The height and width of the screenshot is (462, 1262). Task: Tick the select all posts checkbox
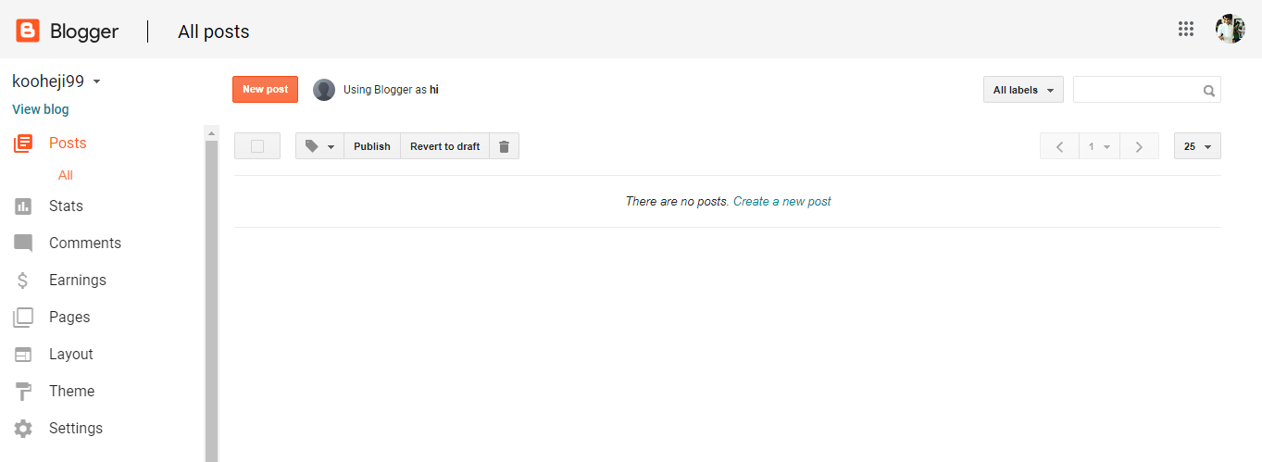coord(257,146)
